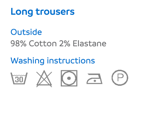Click the word Elastane in composition
The height and width of the screenshot is (128, 153).
pyautogui.click(x=90, y=44)
